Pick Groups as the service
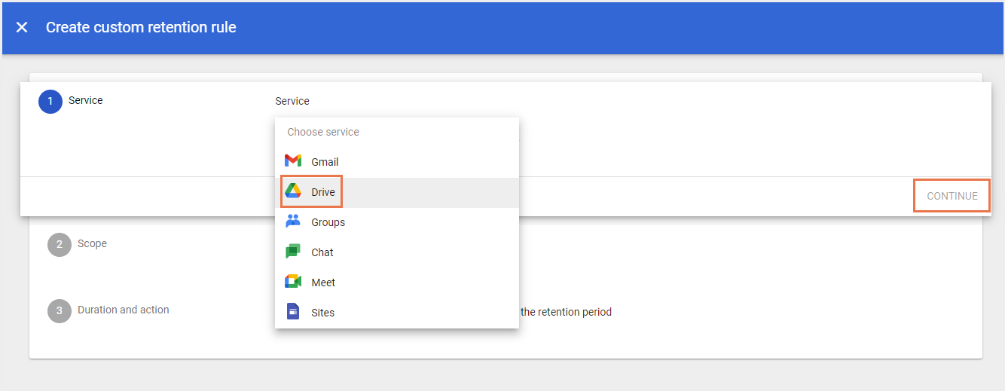 (328, 222)
